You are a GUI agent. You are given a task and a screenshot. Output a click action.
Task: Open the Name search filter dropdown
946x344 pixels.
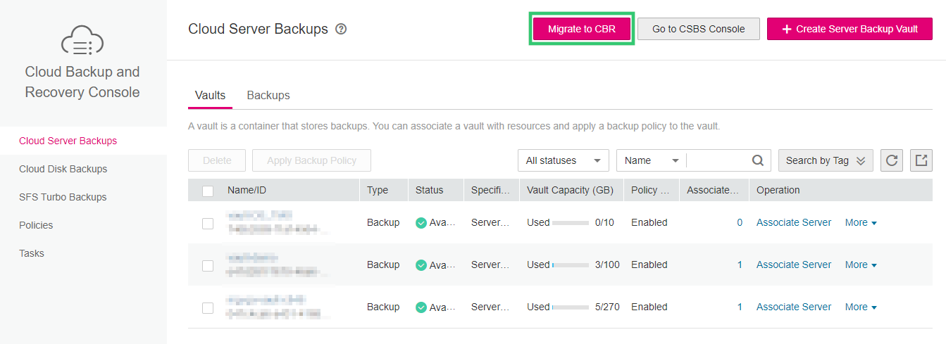651,160
